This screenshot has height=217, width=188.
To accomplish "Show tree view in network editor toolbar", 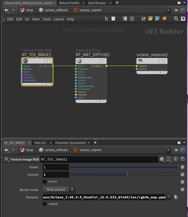I will [106, 19].
